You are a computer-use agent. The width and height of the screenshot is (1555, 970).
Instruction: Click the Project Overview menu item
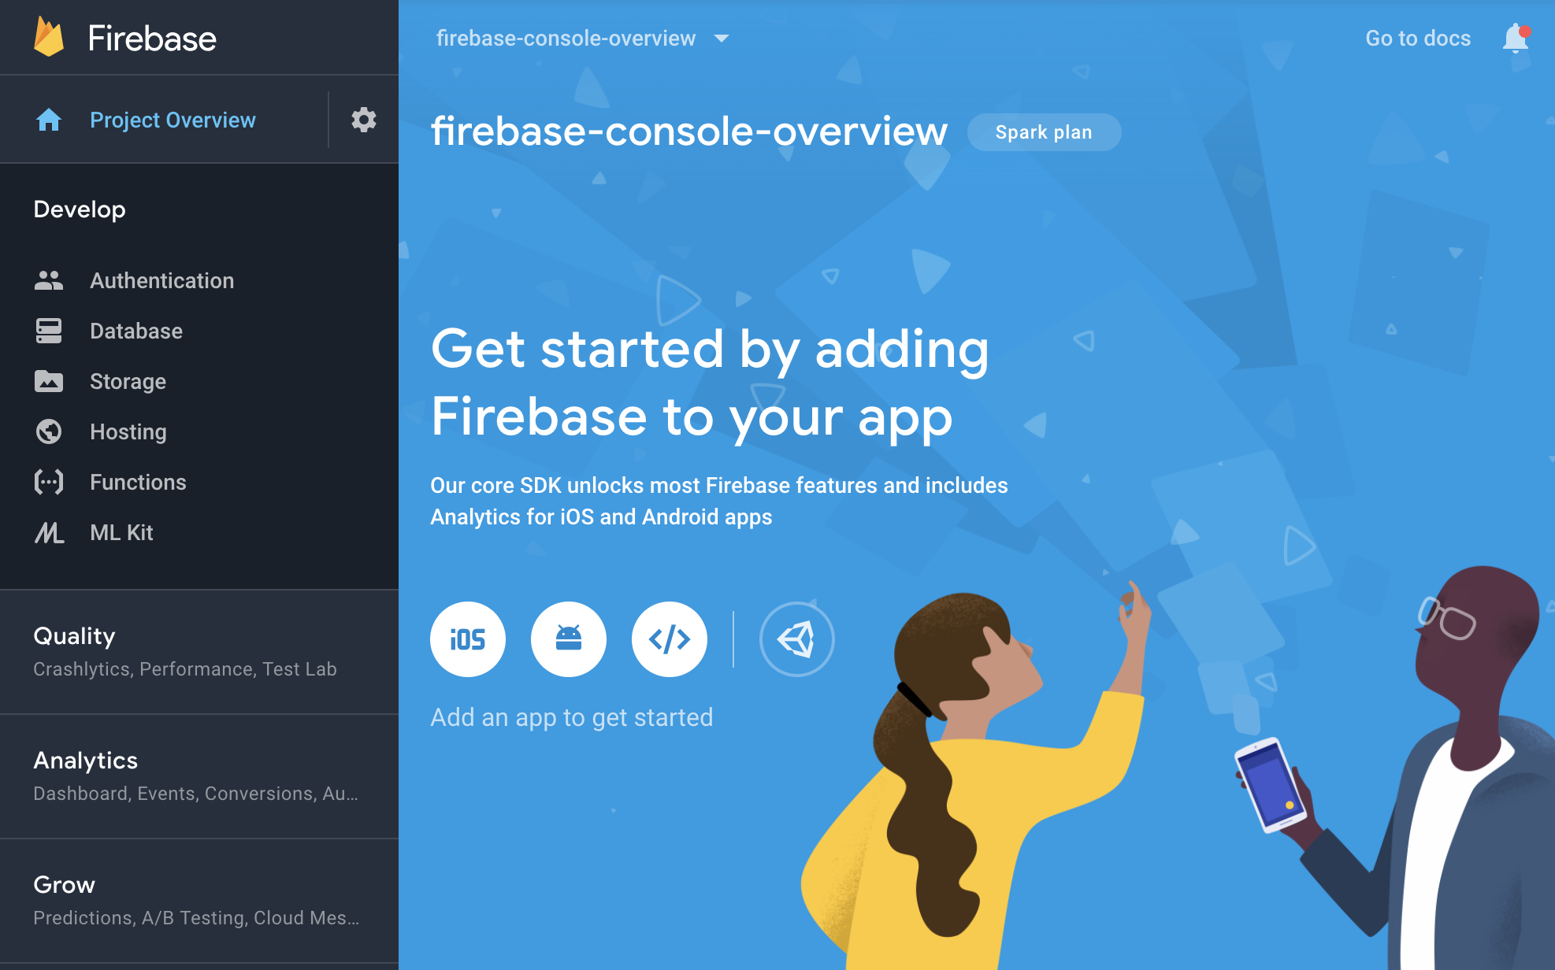click(173, 120)
